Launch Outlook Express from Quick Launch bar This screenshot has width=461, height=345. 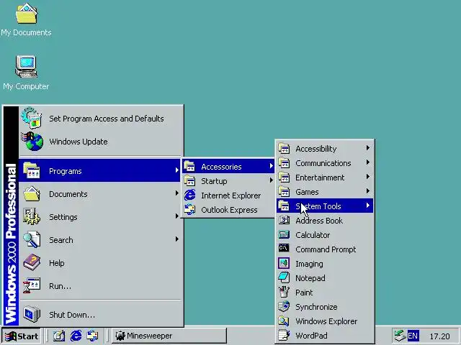(93, 336)
